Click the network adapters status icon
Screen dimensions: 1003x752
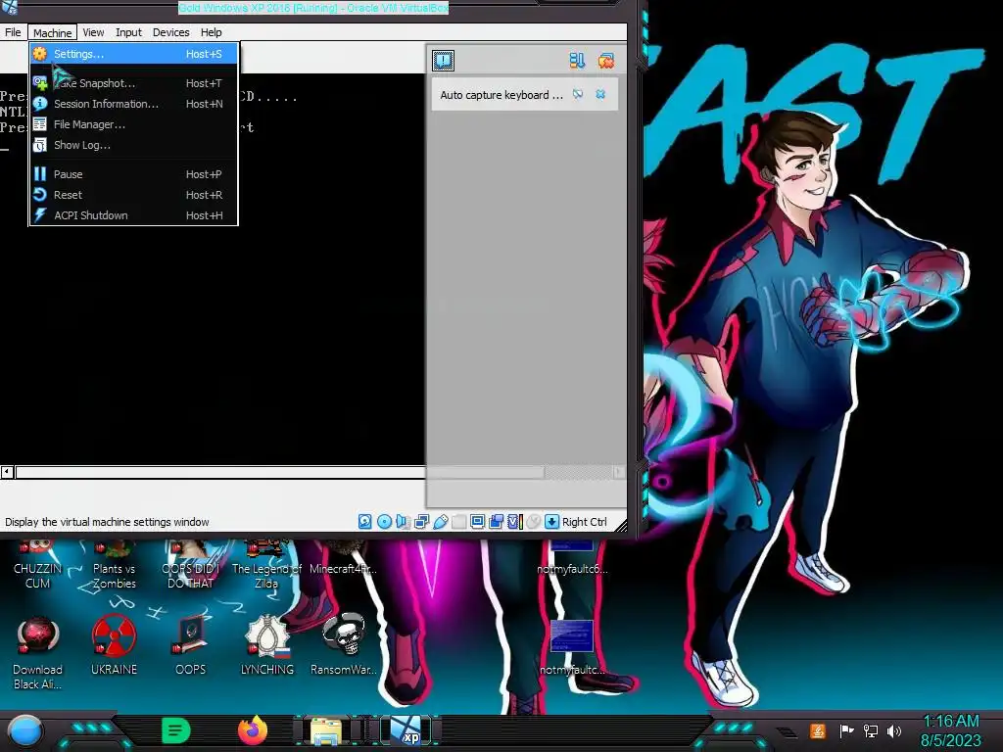coord(421,522)
